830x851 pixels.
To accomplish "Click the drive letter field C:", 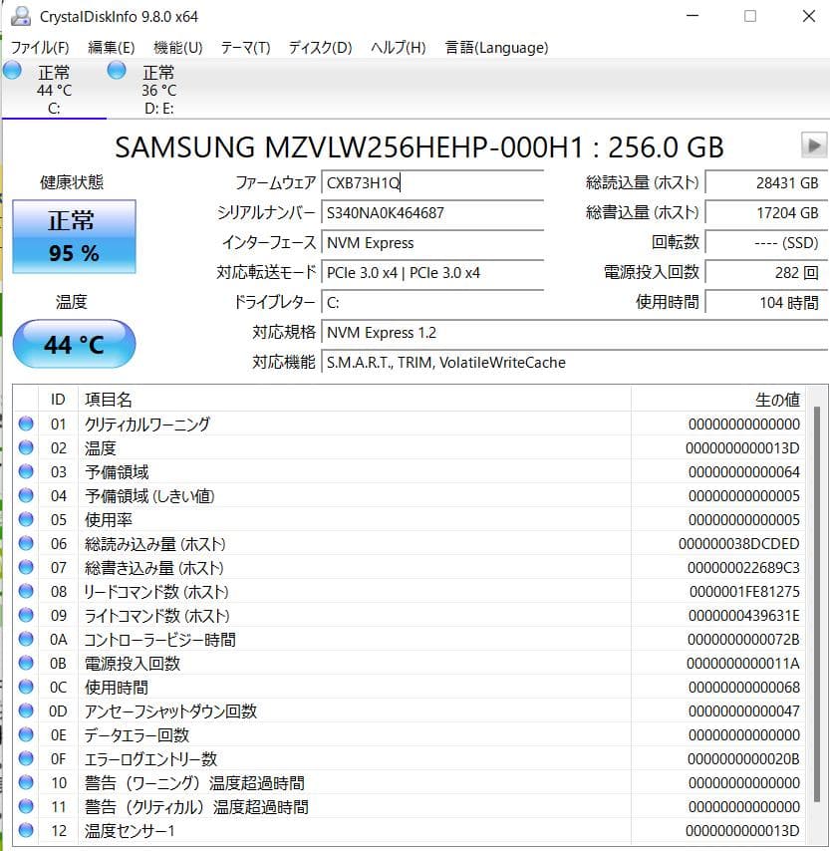I will (432, 302).
